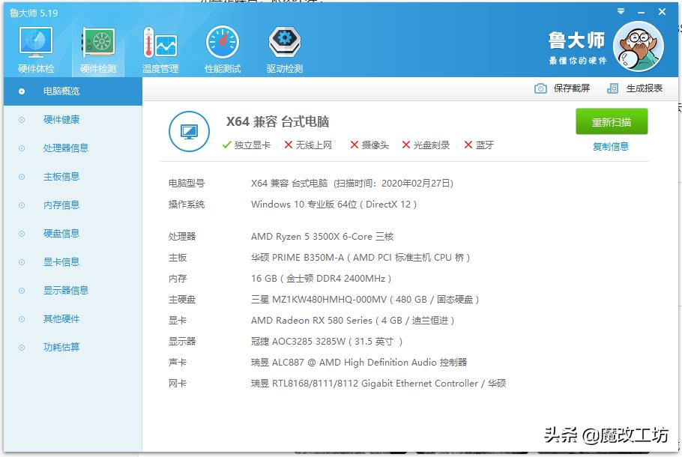Click the 复制信息 copy link
The height and width of the screenshot is (457, 682).
(611, 145)
